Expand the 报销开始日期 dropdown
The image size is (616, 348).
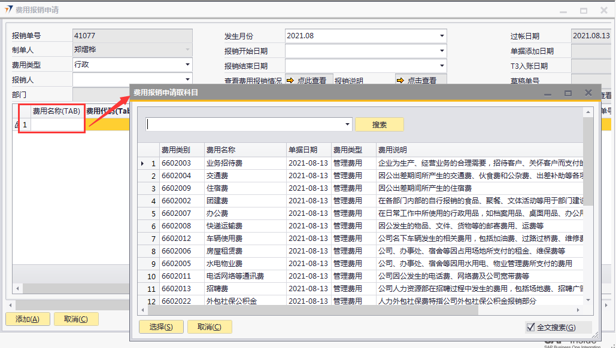coord(442,51)
